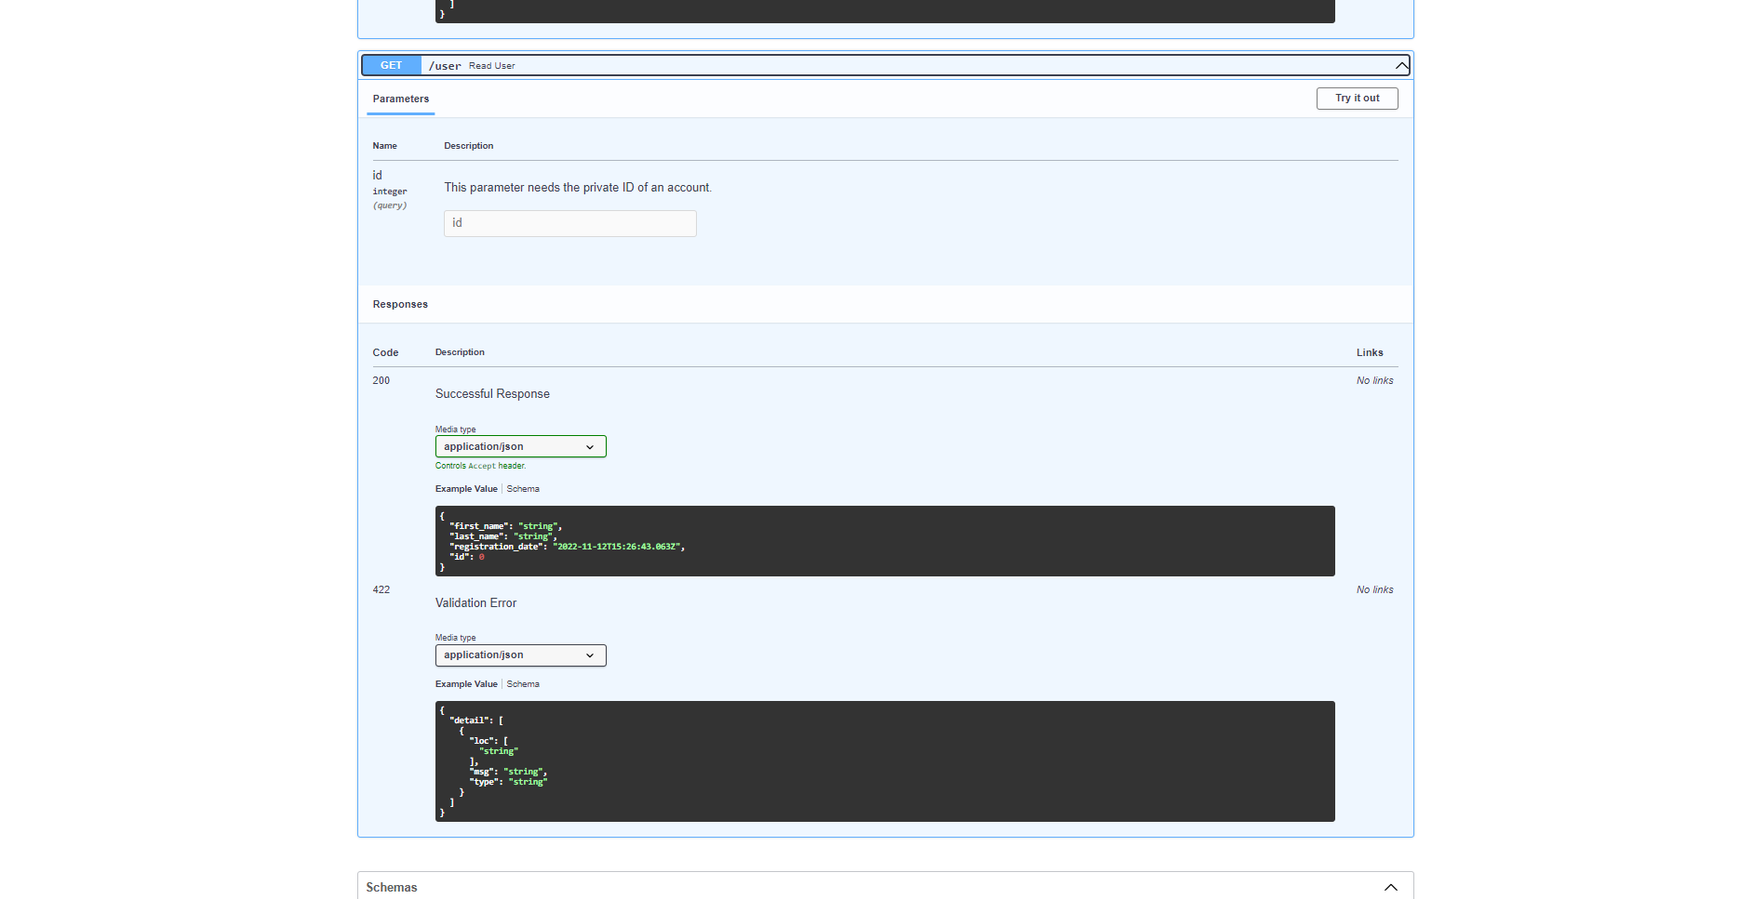Collapse the Schemas section

[x=1390, y=887]
